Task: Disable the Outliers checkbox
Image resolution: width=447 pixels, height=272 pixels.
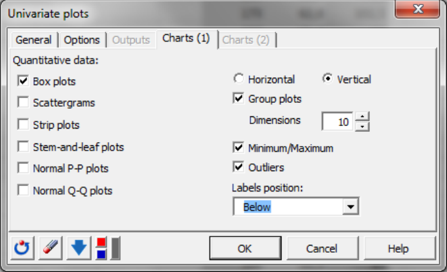Action: [238, 167]
